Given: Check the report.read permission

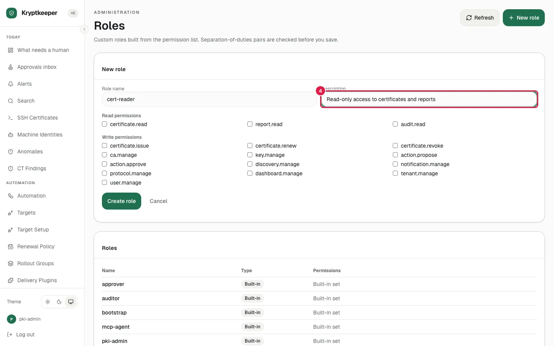Looking at the screenshot, I should pos(250,124).
